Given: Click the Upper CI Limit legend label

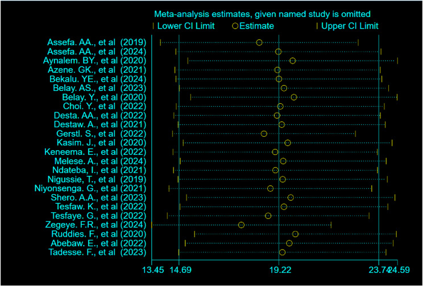Looking at the screenshot, I should (350, 26).
